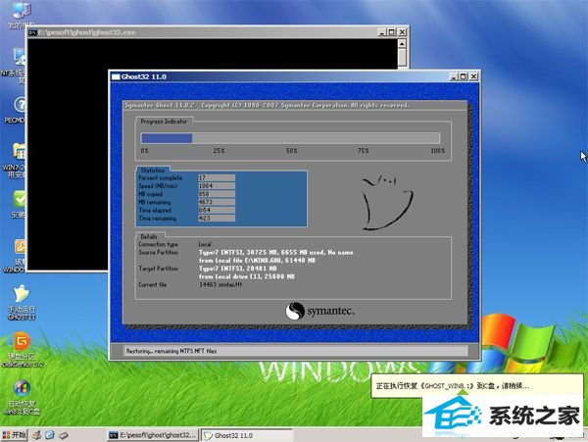This screenshot has height=442, width=588.
Task: Click the MB copied value 958
Action: (217, 194)
